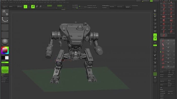This screenshot has height=99, width=177.
Task: Click the green Edit mode button
Action: 25,7
